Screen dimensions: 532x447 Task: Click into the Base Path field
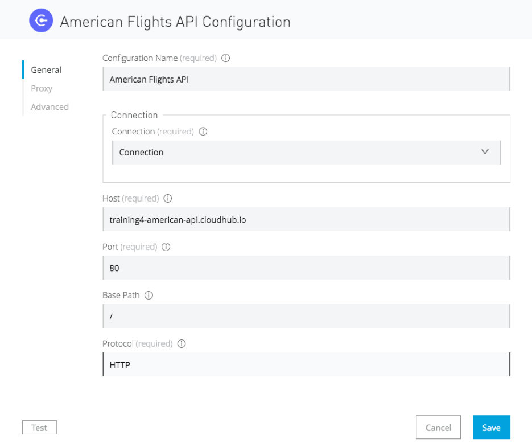tap(306, 316)
